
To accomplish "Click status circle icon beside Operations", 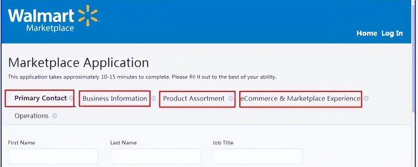I will point(55,116).
